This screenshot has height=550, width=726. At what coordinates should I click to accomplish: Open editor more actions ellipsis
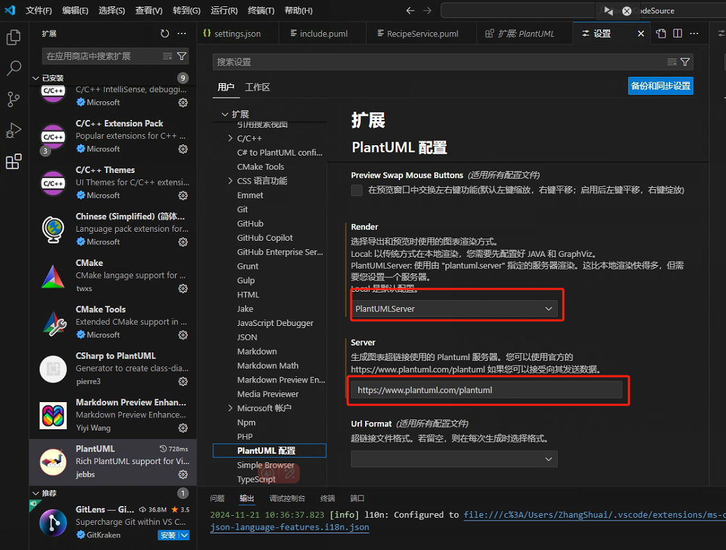[694, 34]
